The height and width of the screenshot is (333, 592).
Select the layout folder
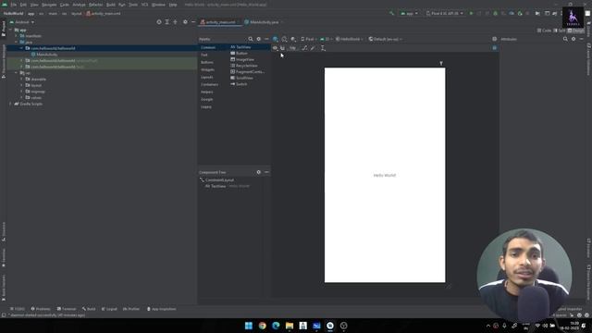coord(36,85)
